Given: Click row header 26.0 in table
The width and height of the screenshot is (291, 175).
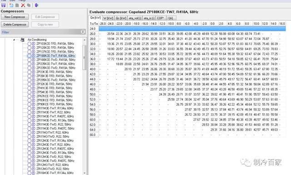Looking at the screenshot, I should tap(94, 34).
